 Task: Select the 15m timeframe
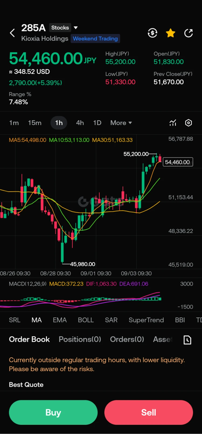pos(35,123)
